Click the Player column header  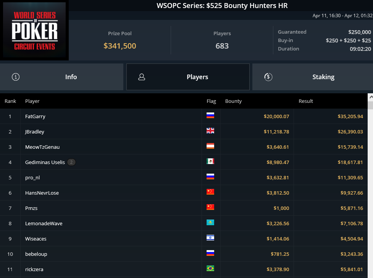[x=32, y=101]
